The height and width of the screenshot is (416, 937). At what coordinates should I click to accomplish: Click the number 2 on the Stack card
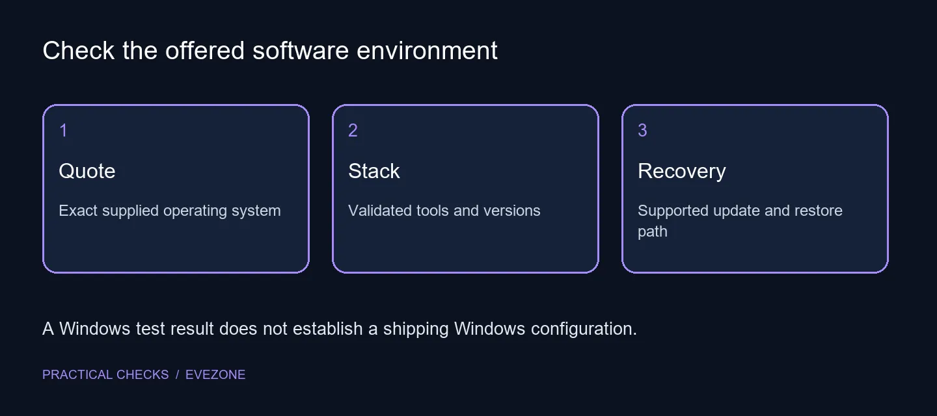pos(353,131)
